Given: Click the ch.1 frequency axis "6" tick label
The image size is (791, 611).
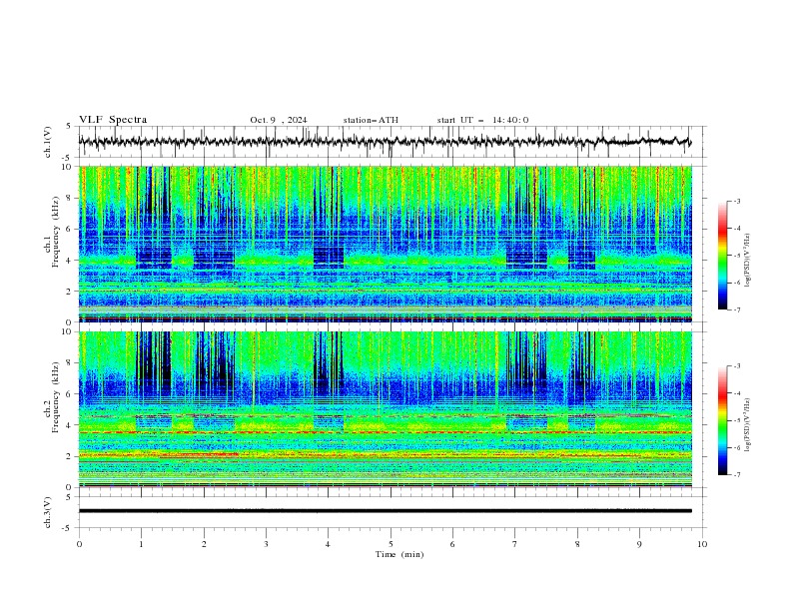Looking at the screenshot, I should [68, 230].
